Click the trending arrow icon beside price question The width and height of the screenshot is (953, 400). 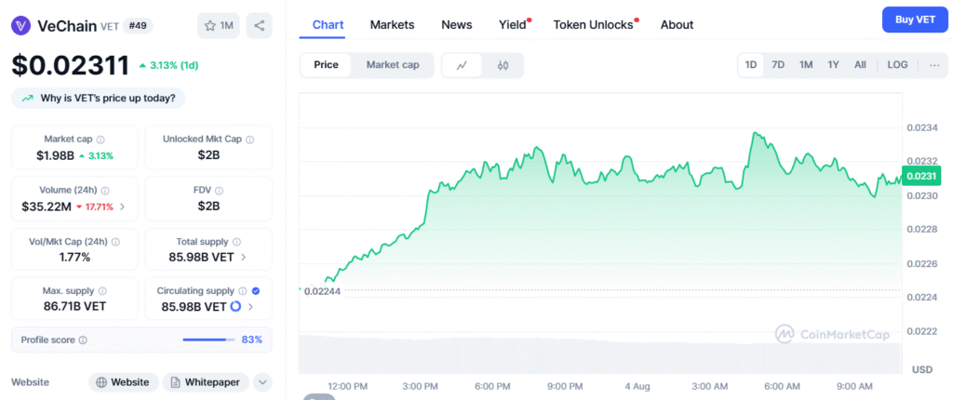[x=27, y=98]
